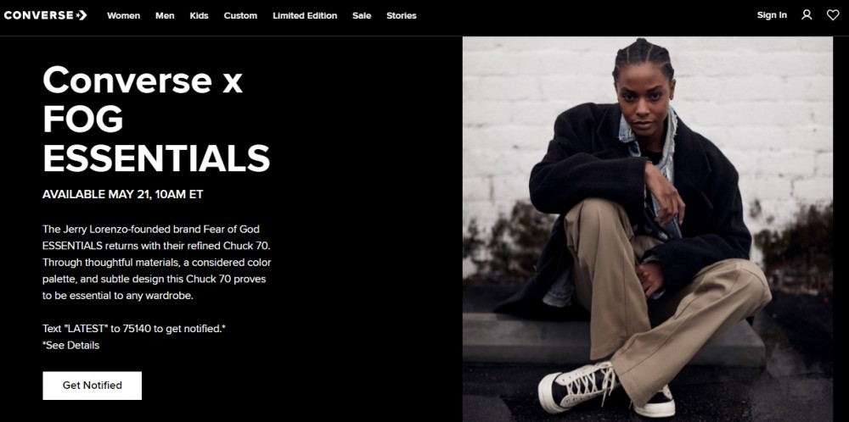849x422 pixels.
Task: Click the Get Notified button
Action: (x=92, y=386)
